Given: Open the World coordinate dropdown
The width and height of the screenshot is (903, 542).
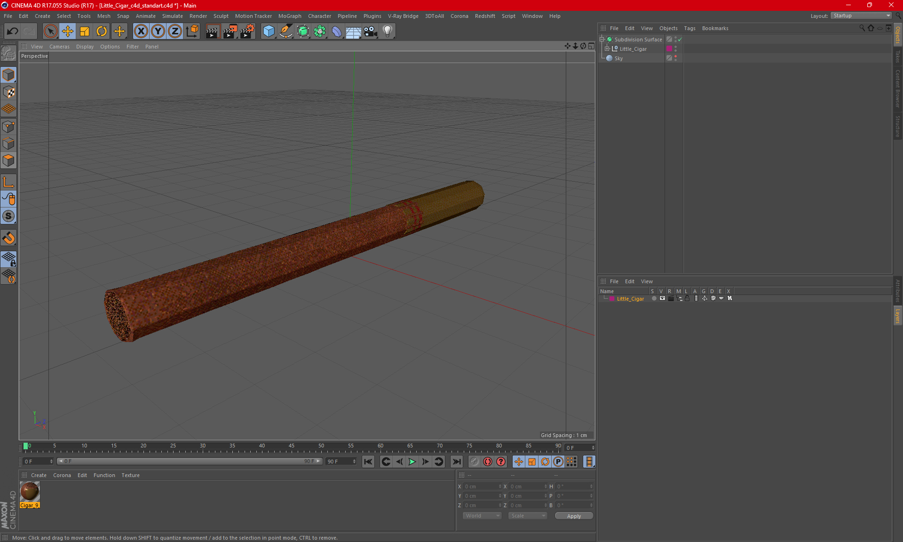Looking at the screenshot, I should tap(482, 516).
